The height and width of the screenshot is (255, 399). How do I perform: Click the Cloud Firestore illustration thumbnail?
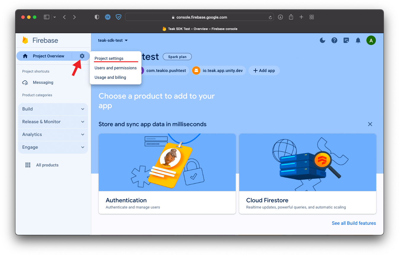pyautogui.click(x=308, y=162)
